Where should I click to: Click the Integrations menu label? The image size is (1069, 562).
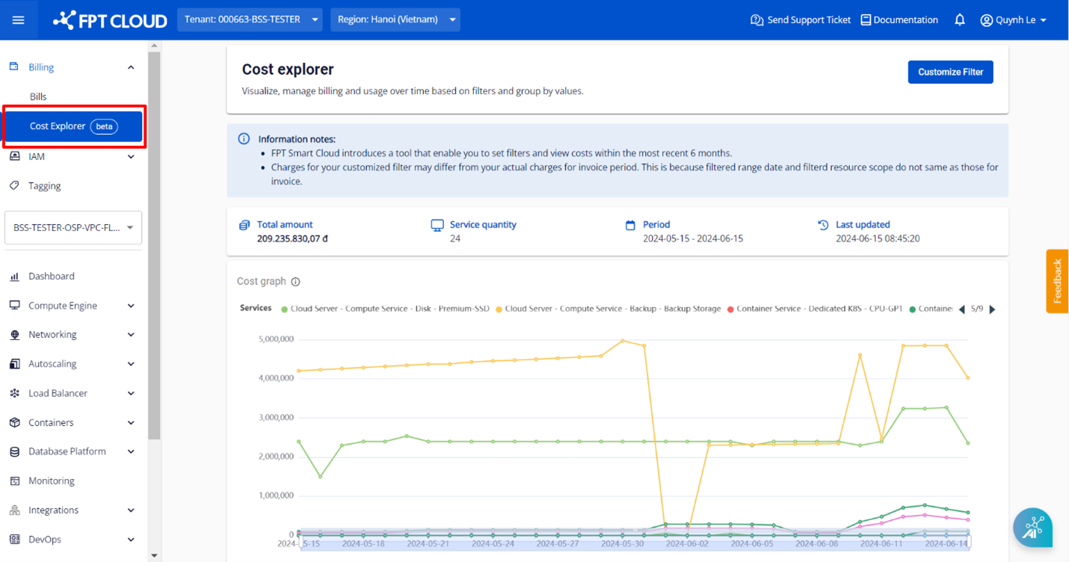click(53, 510)
